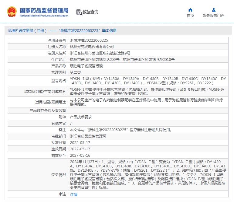Open the 政务服务门户 navigation label
Screen dimensions: 234x203
(213, 16)
